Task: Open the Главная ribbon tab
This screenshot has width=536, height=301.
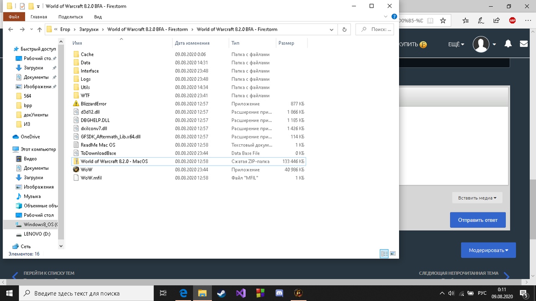Action: (39, 17)
